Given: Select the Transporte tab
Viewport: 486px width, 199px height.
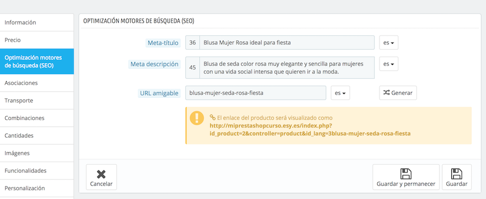Looking at the screenshot, I should [37, 100].
